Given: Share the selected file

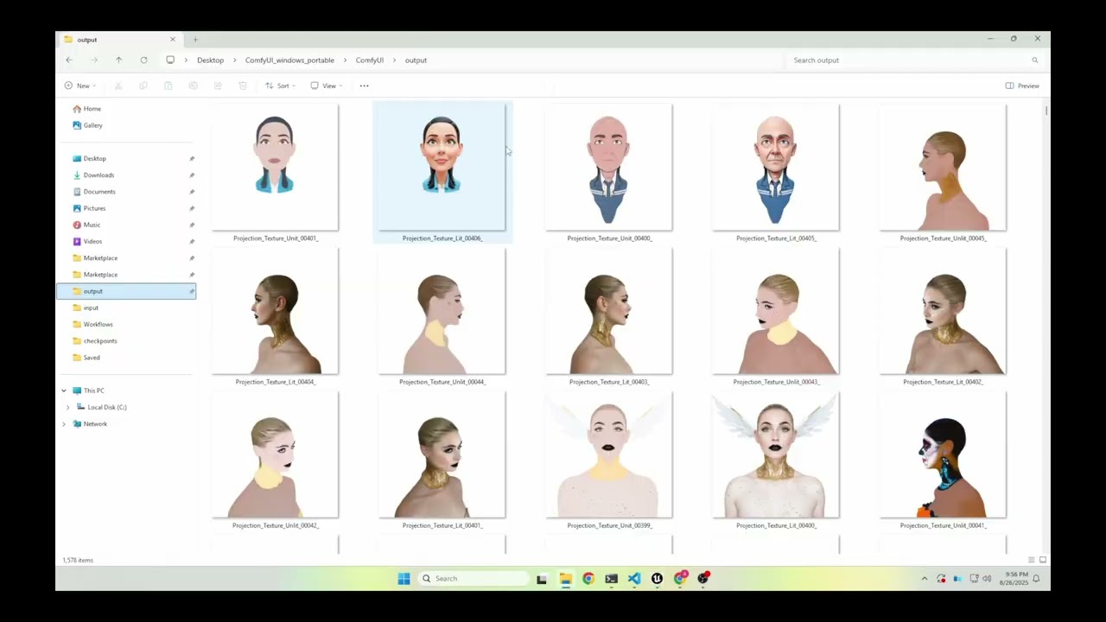Looking at the screenshot, I should pos(218,86).
